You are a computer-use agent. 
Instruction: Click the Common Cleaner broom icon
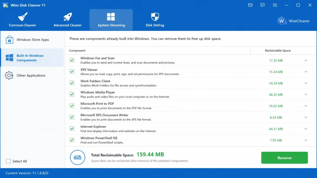[23, 17]
